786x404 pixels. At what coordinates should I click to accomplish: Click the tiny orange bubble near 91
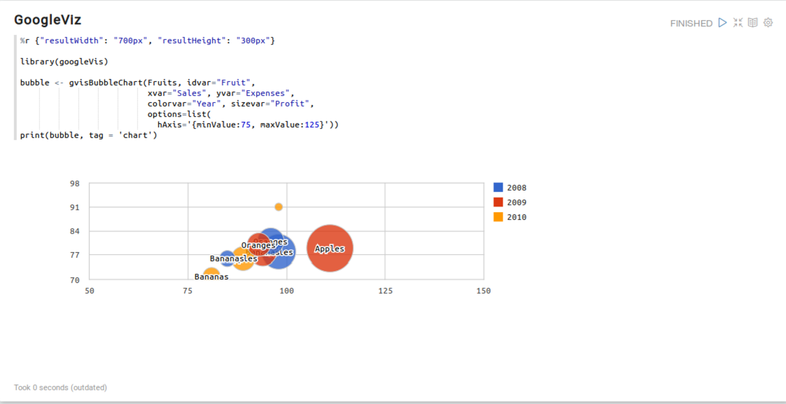(279, 207)
